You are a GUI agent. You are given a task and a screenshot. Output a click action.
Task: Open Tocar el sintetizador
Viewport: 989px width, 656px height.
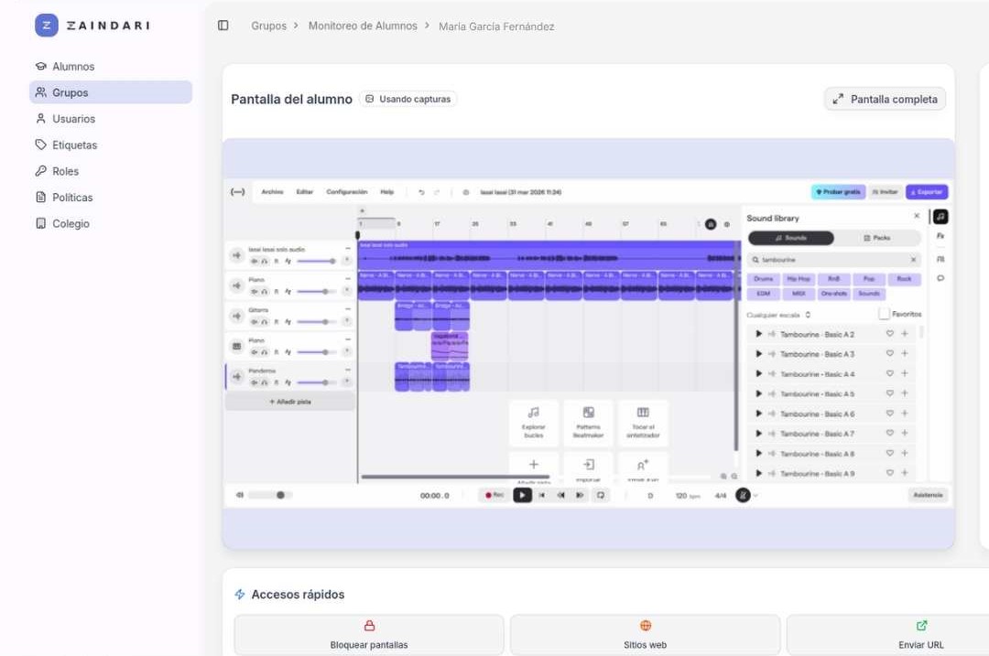click(643, 423)
